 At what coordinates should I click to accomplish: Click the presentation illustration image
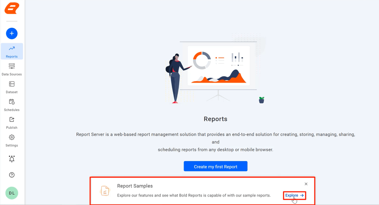[x=215, y=68]
